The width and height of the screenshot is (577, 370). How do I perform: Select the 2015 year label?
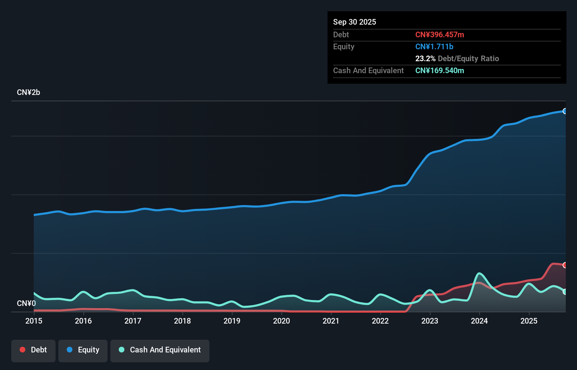pos(34,321)
